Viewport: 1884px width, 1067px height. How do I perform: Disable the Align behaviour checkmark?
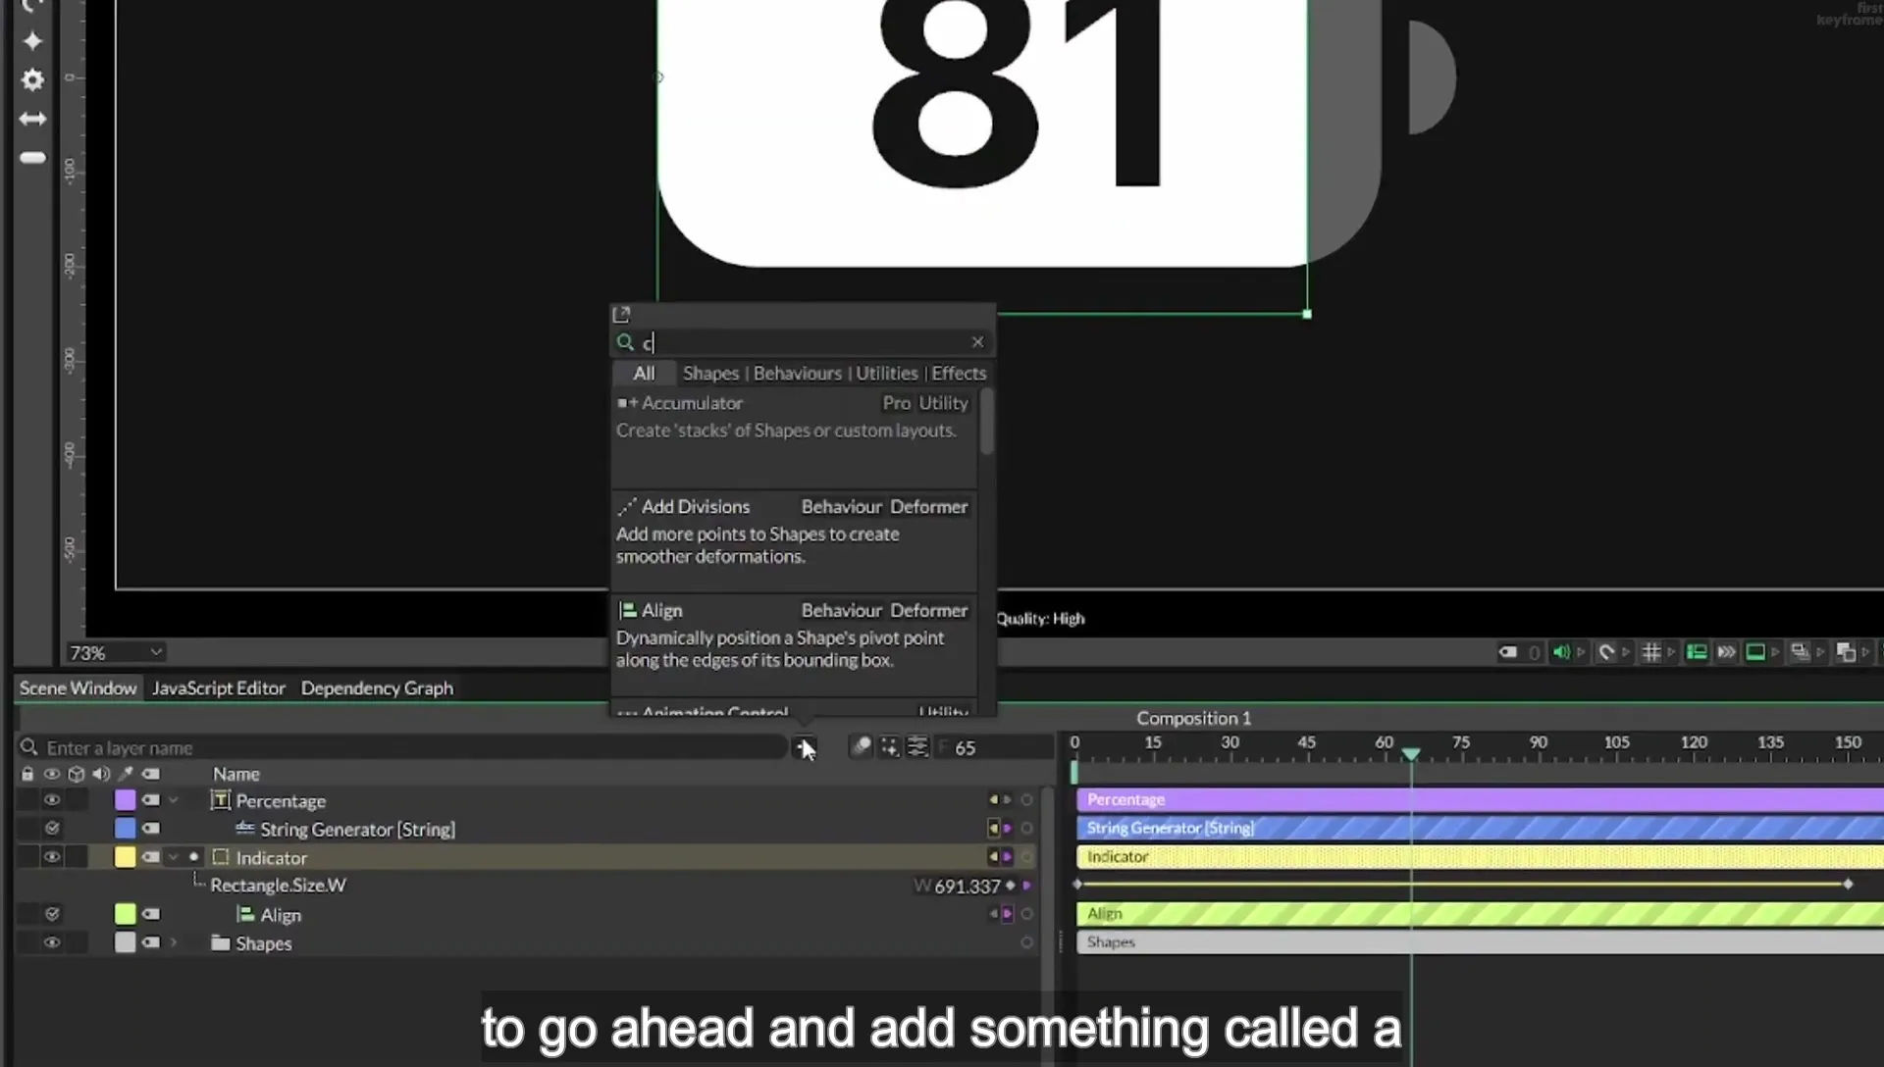tap(52, 914)
